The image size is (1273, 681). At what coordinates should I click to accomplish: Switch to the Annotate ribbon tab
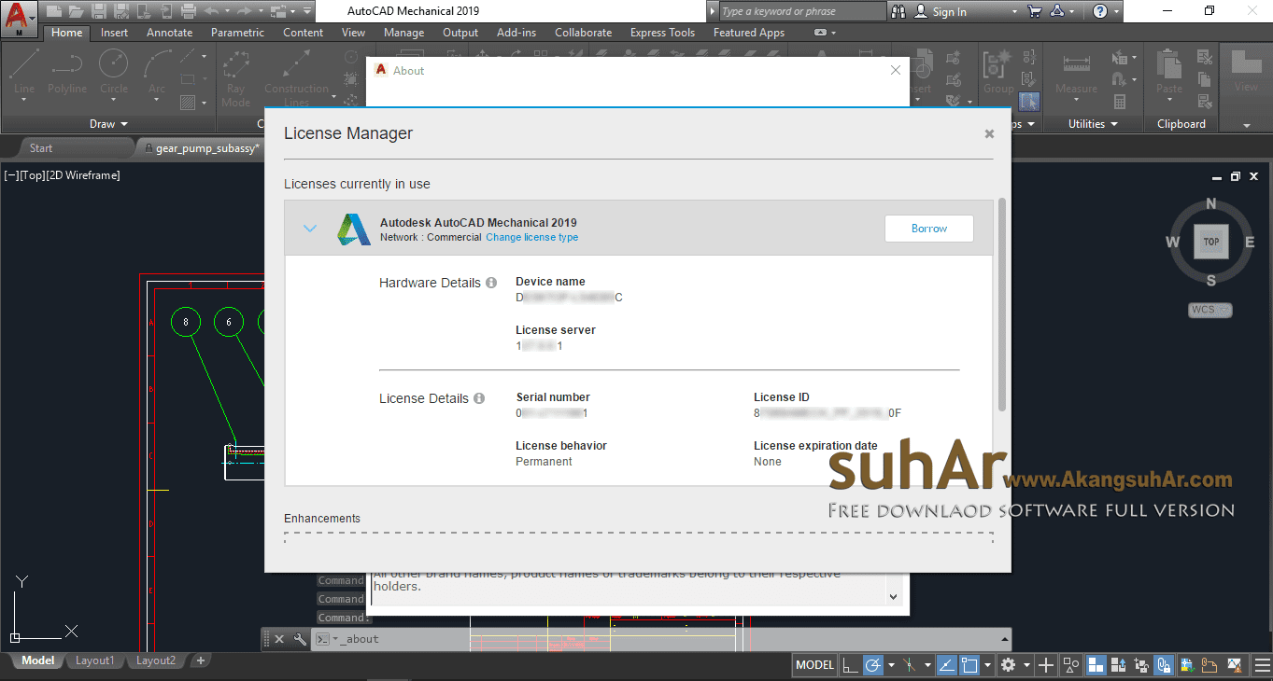click(x=169, y=33)
